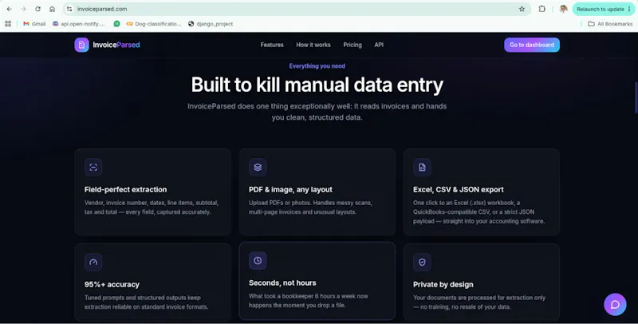Reload the page with refresh icon
638x324 pixels.
click(37, 9)
